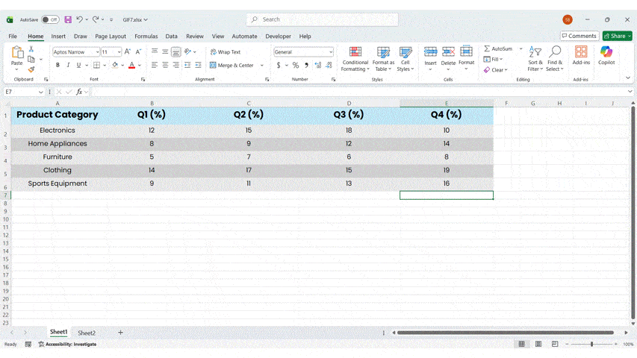Image resolution: width=637 pixels, height=358 pixels.
Task: Decrease decimal places
Action: coord(329,66)
